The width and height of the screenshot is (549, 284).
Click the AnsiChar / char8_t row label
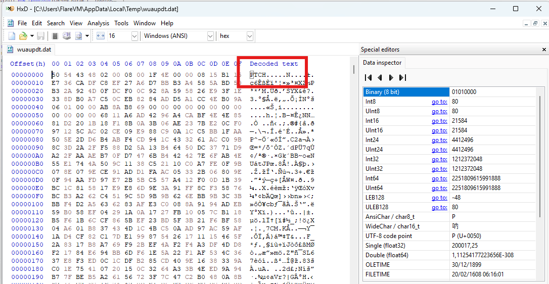[390, 217]
